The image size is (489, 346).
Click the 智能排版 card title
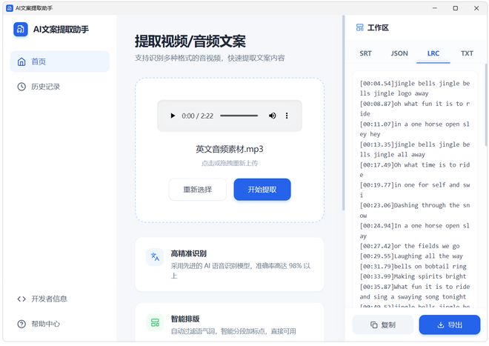[185, 319]
